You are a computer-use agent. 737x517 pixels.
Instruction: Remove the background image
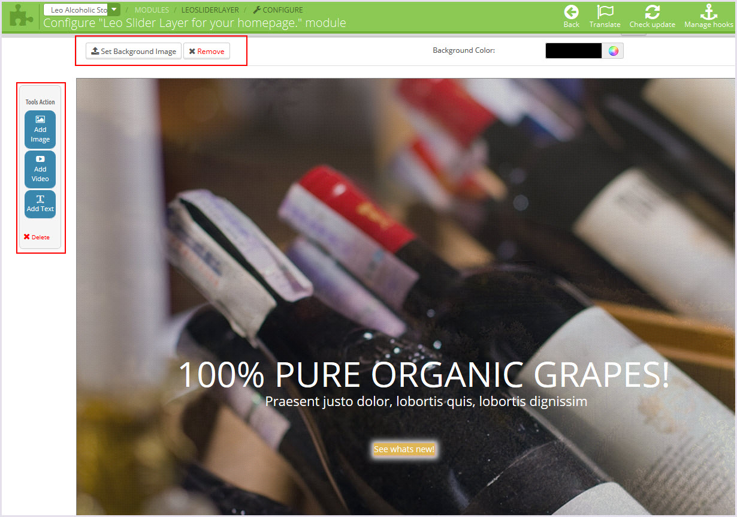click(x=207, y=52)
